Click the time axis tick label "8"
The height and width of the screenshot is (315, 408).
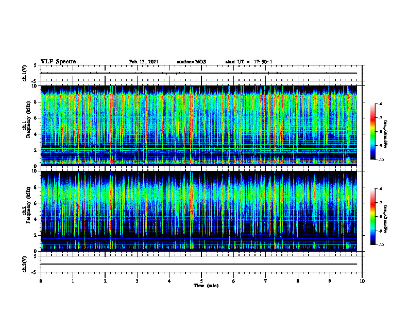click(298, 281)
